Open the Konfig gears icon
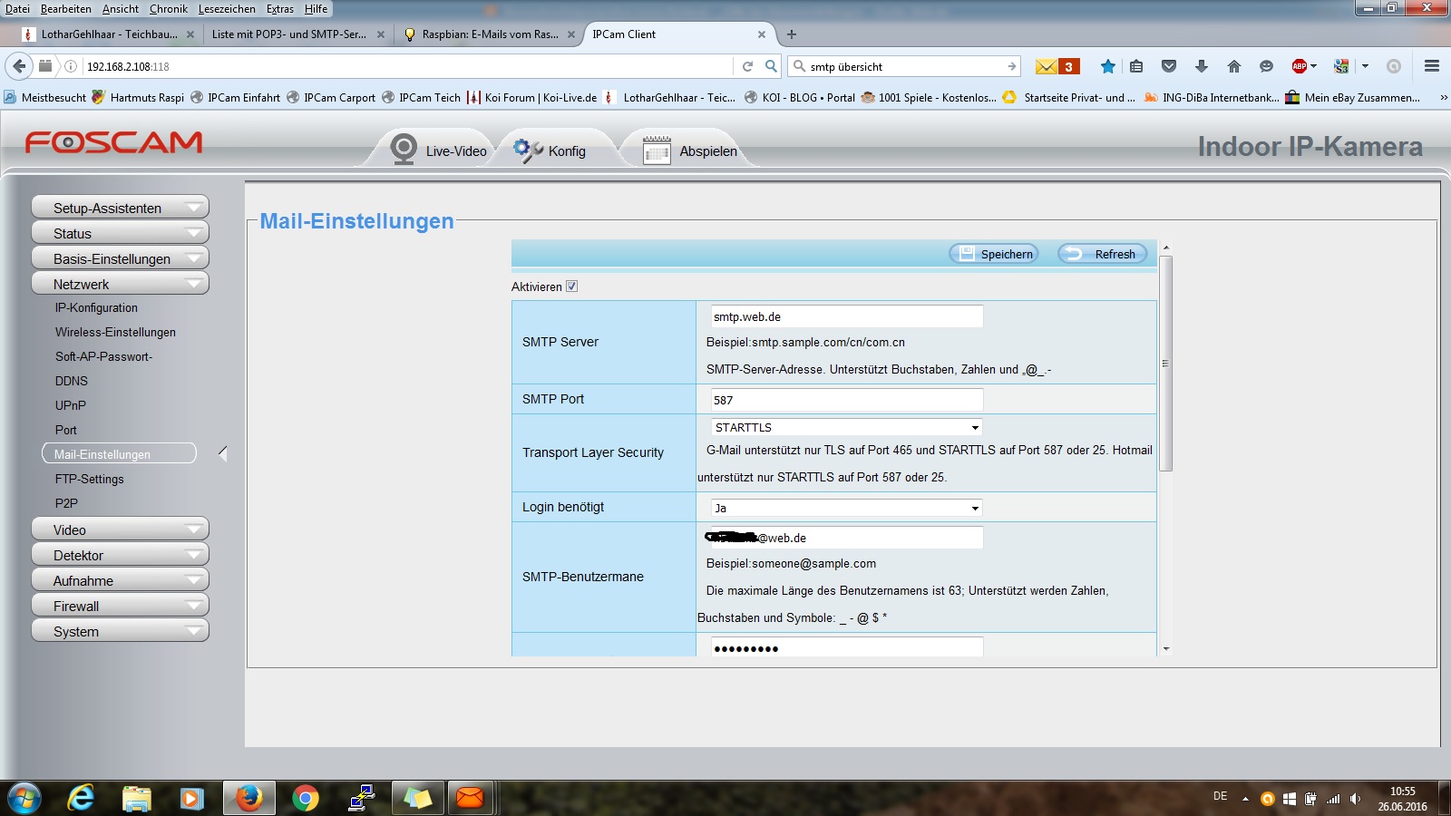This screenshot has width=1451, height=816. coord(527,150)
